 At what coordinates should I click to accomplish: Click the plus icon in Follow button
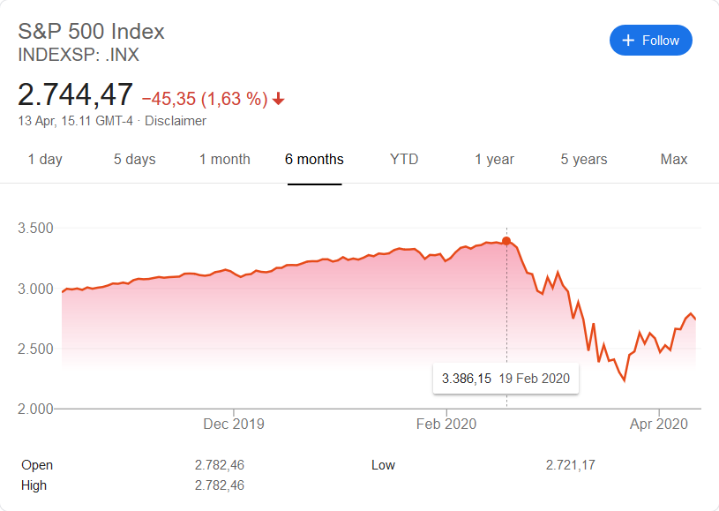pyautogui.click(x=628, y=41)
